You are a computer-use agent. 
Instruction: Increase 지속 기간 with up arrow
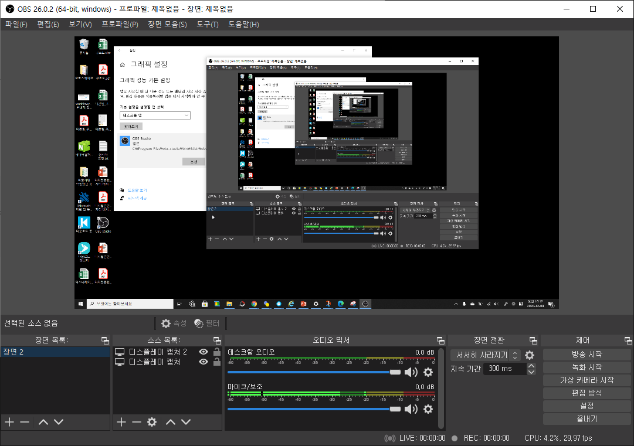pyautogui.click(x=531, y=366)
